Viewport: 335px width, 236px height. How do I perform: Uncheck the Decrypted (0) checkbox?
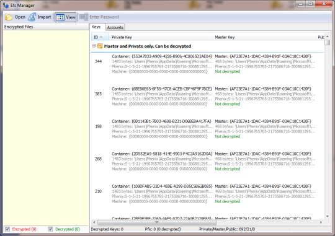tap(50, 229)
